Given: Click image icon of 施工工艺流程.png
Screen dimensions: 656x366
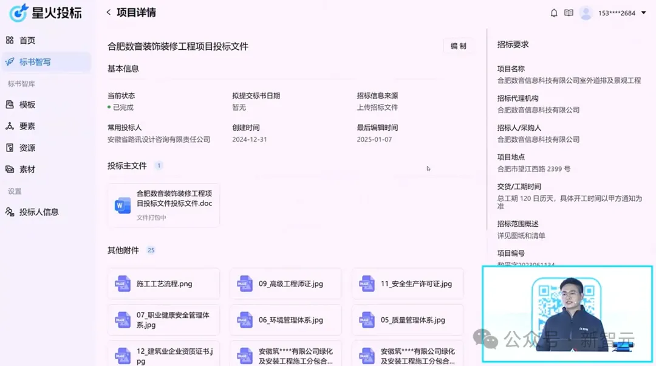Looking at the screenshot, I should 123,283.
